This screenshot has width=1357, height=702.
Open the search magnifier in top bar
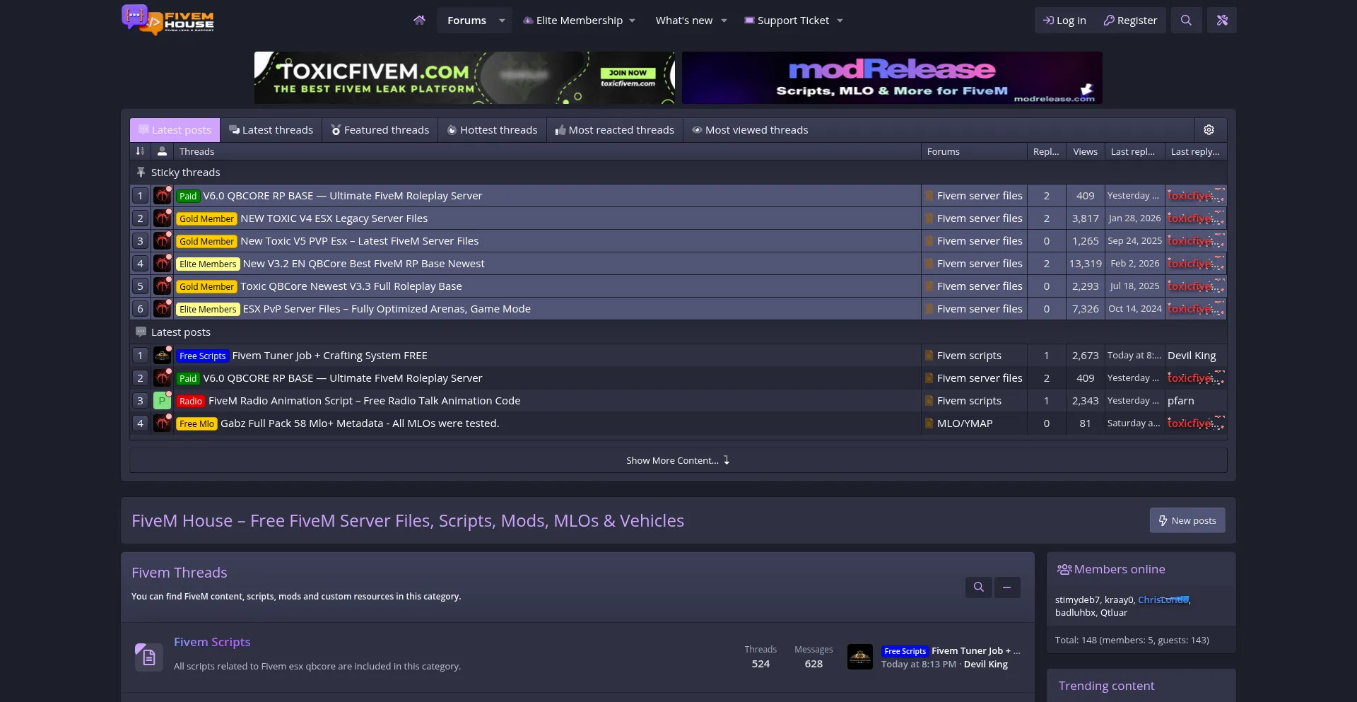pos(1186,20)
